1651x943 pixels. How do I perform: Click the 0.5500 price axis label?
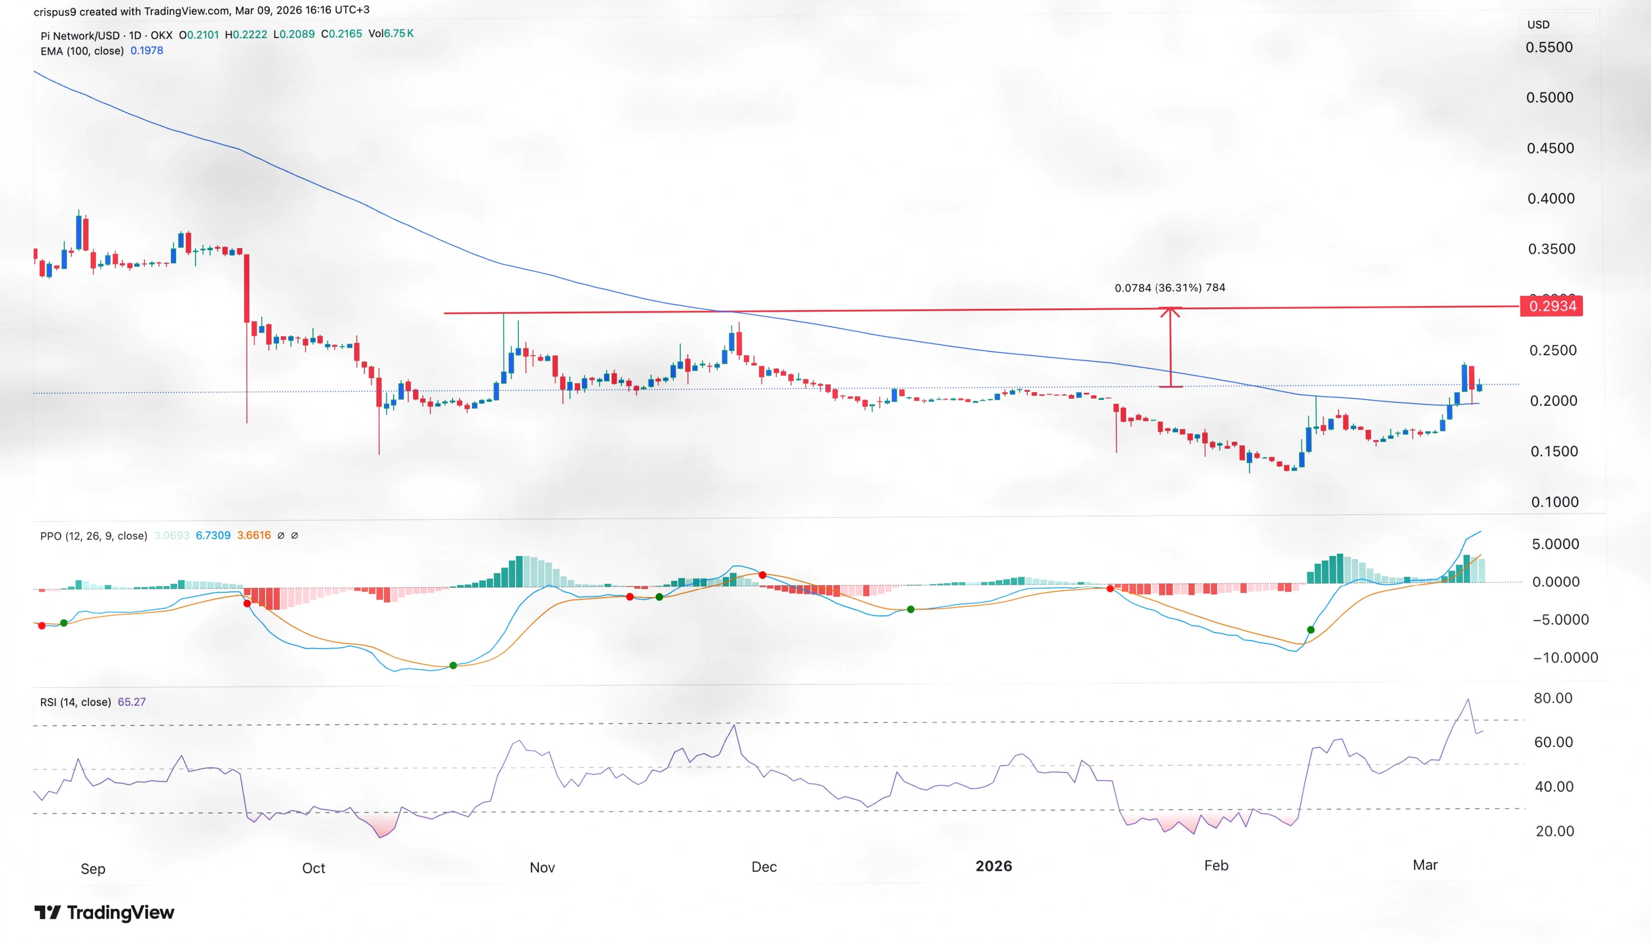(x=1549, y=47)
